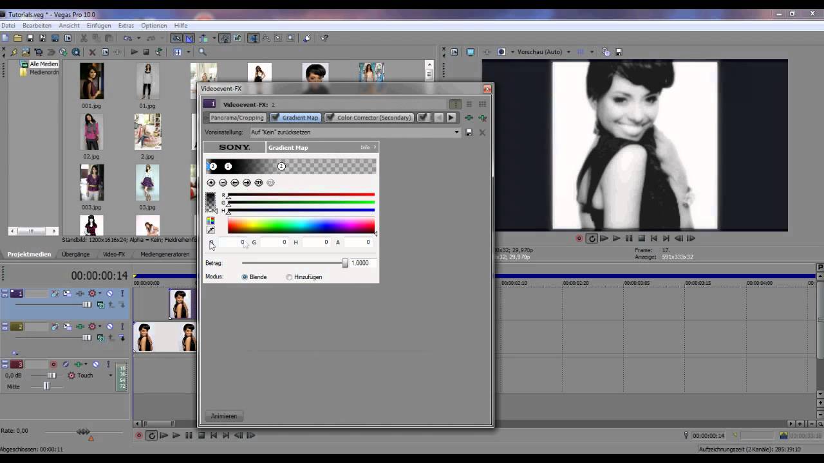Click the Save project toolbar icon
The height and width of the screenshot is (463, 824).
[x=30, y=39]
